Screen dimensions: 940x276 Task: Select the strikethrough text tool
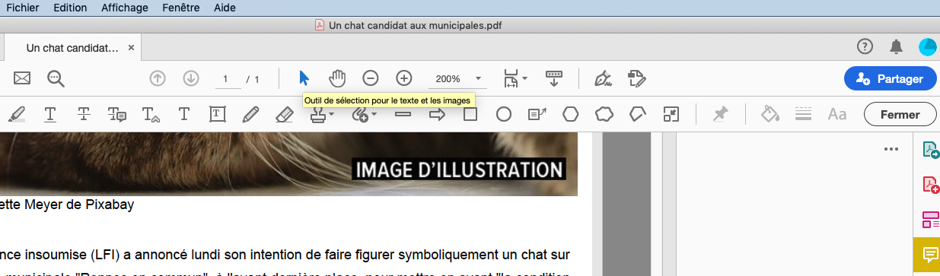click(x=84, y=114)
